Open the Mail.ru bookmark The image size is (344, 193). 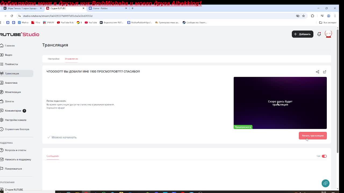coord(23,23)
